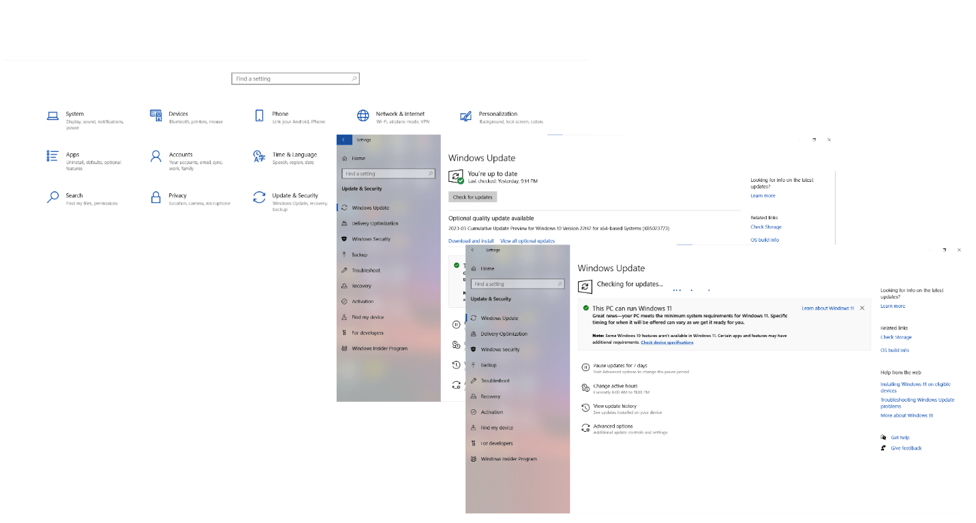
Task: Select Backup in the Checking for updates window
Action: [x=488, y=365]
